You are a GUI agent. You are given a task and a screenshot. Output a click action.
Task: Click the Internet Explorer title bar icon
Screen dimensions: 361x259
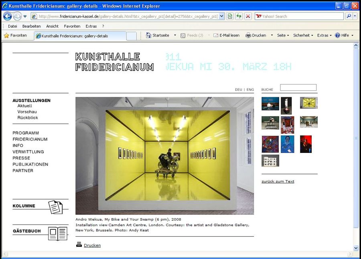tap(5, 6)
